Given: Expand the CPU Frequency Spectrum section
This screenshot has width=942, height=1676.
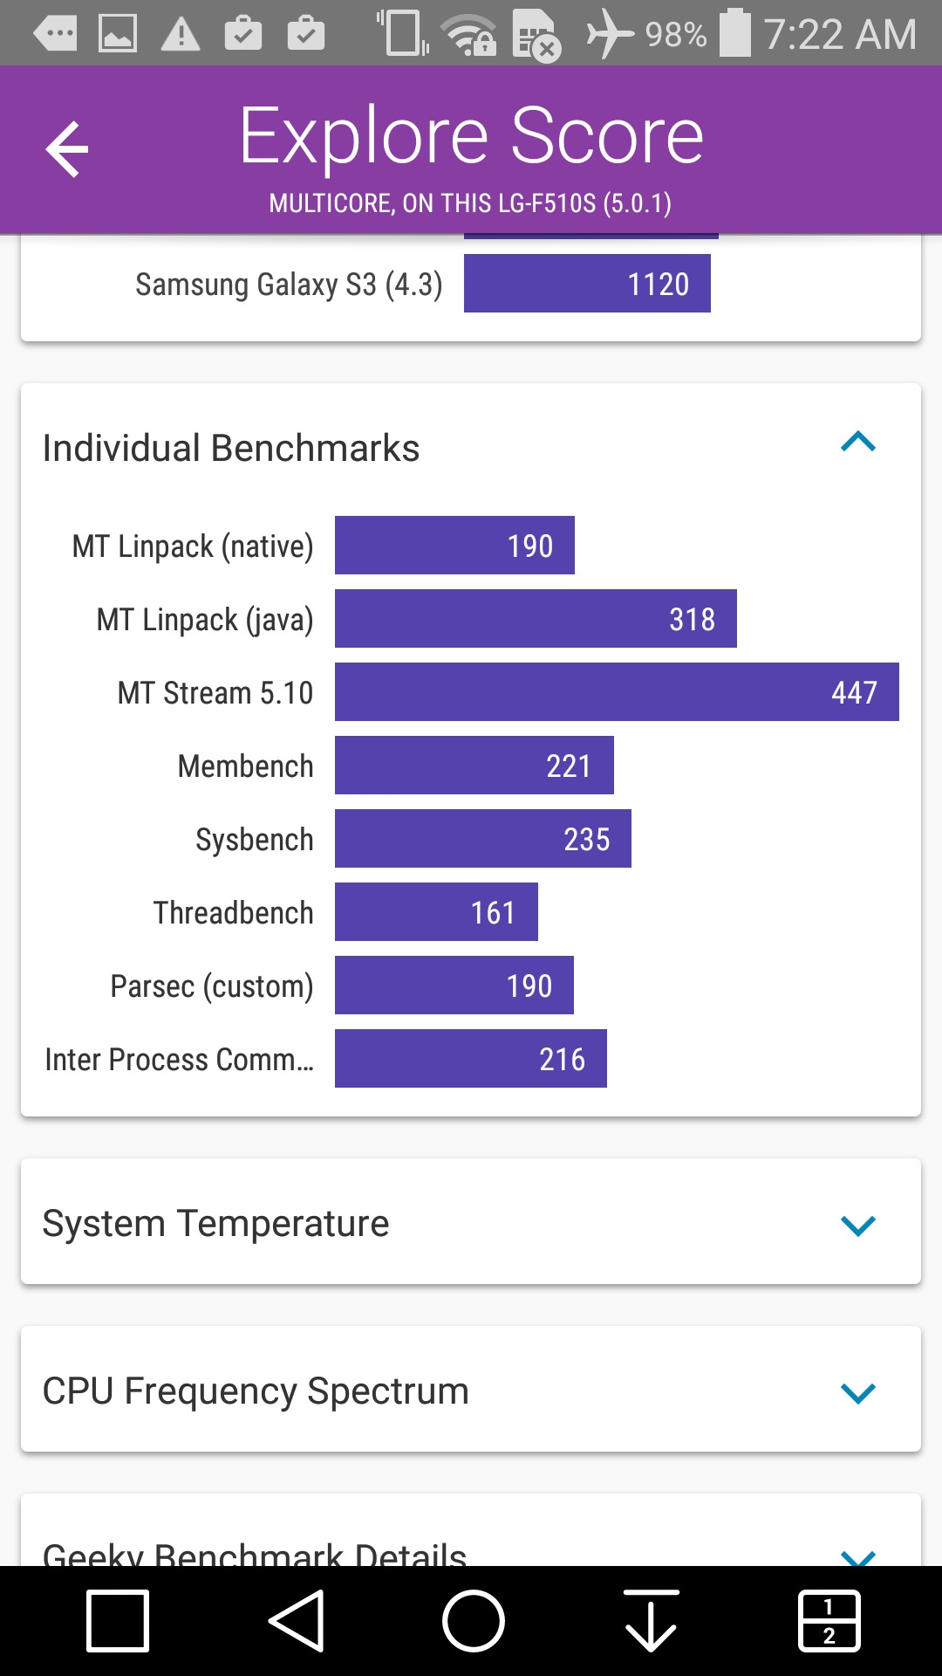Looking at the screenshot, I should [857, 1392].
